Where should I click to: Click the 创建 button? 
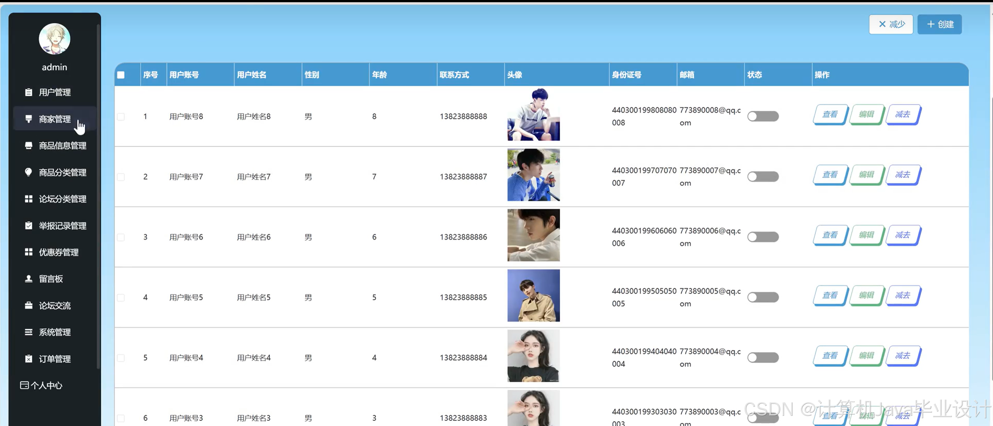[x=939, y=24]
